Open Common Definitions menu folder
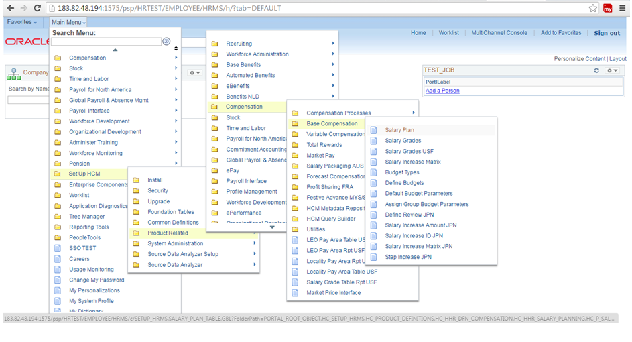 (174, 223)
